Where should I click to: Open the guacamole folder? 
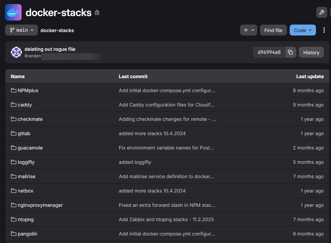[30, 148]
